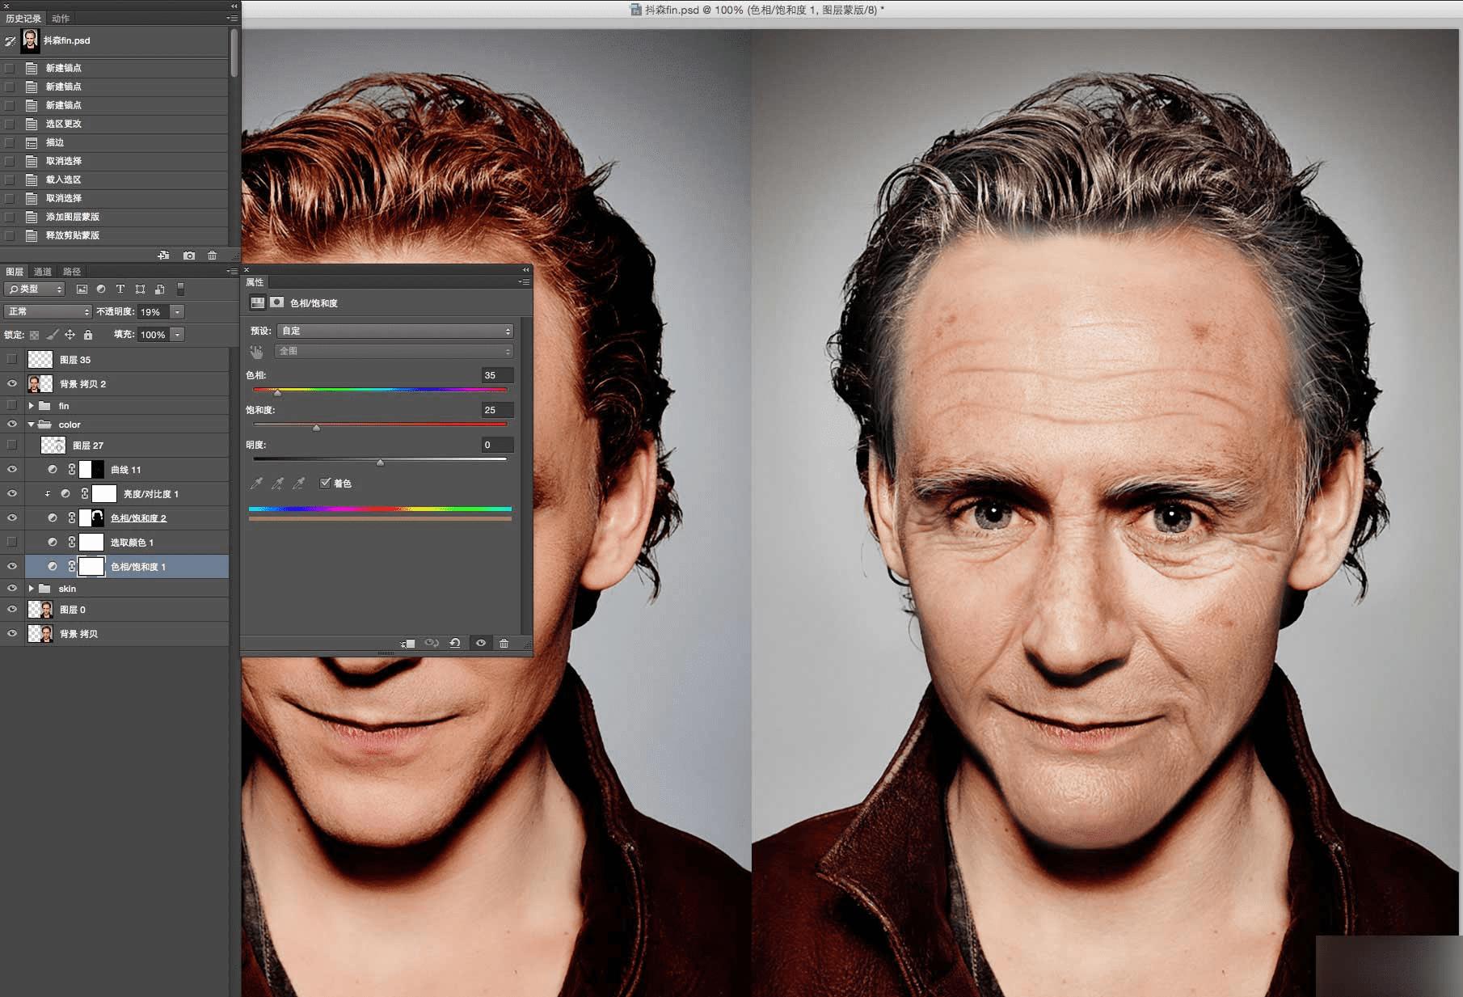Uncheck the 着色 colorize checkbox
The width and height of the screenshot is (1463, 997).
(325, 484)
